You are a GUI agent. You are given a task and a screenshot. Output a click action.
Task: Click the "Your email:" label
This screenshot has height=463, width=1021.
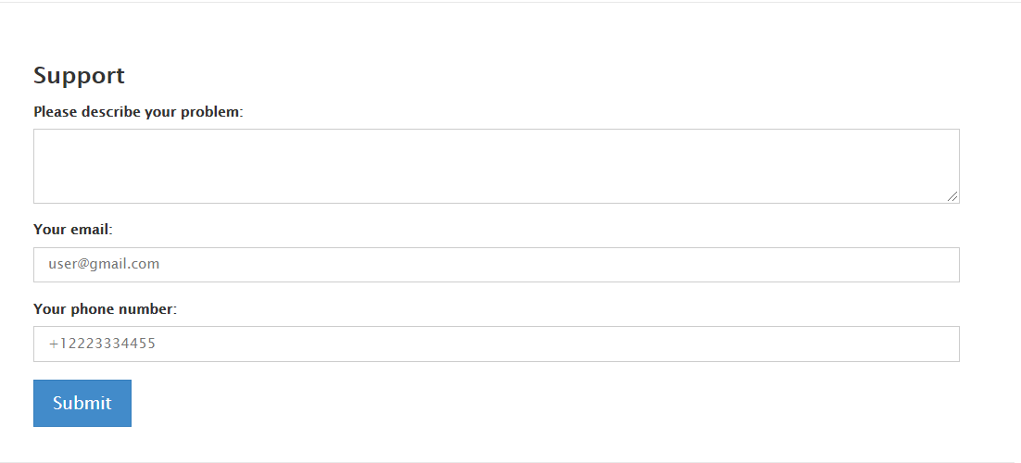(x=73, y=230)
